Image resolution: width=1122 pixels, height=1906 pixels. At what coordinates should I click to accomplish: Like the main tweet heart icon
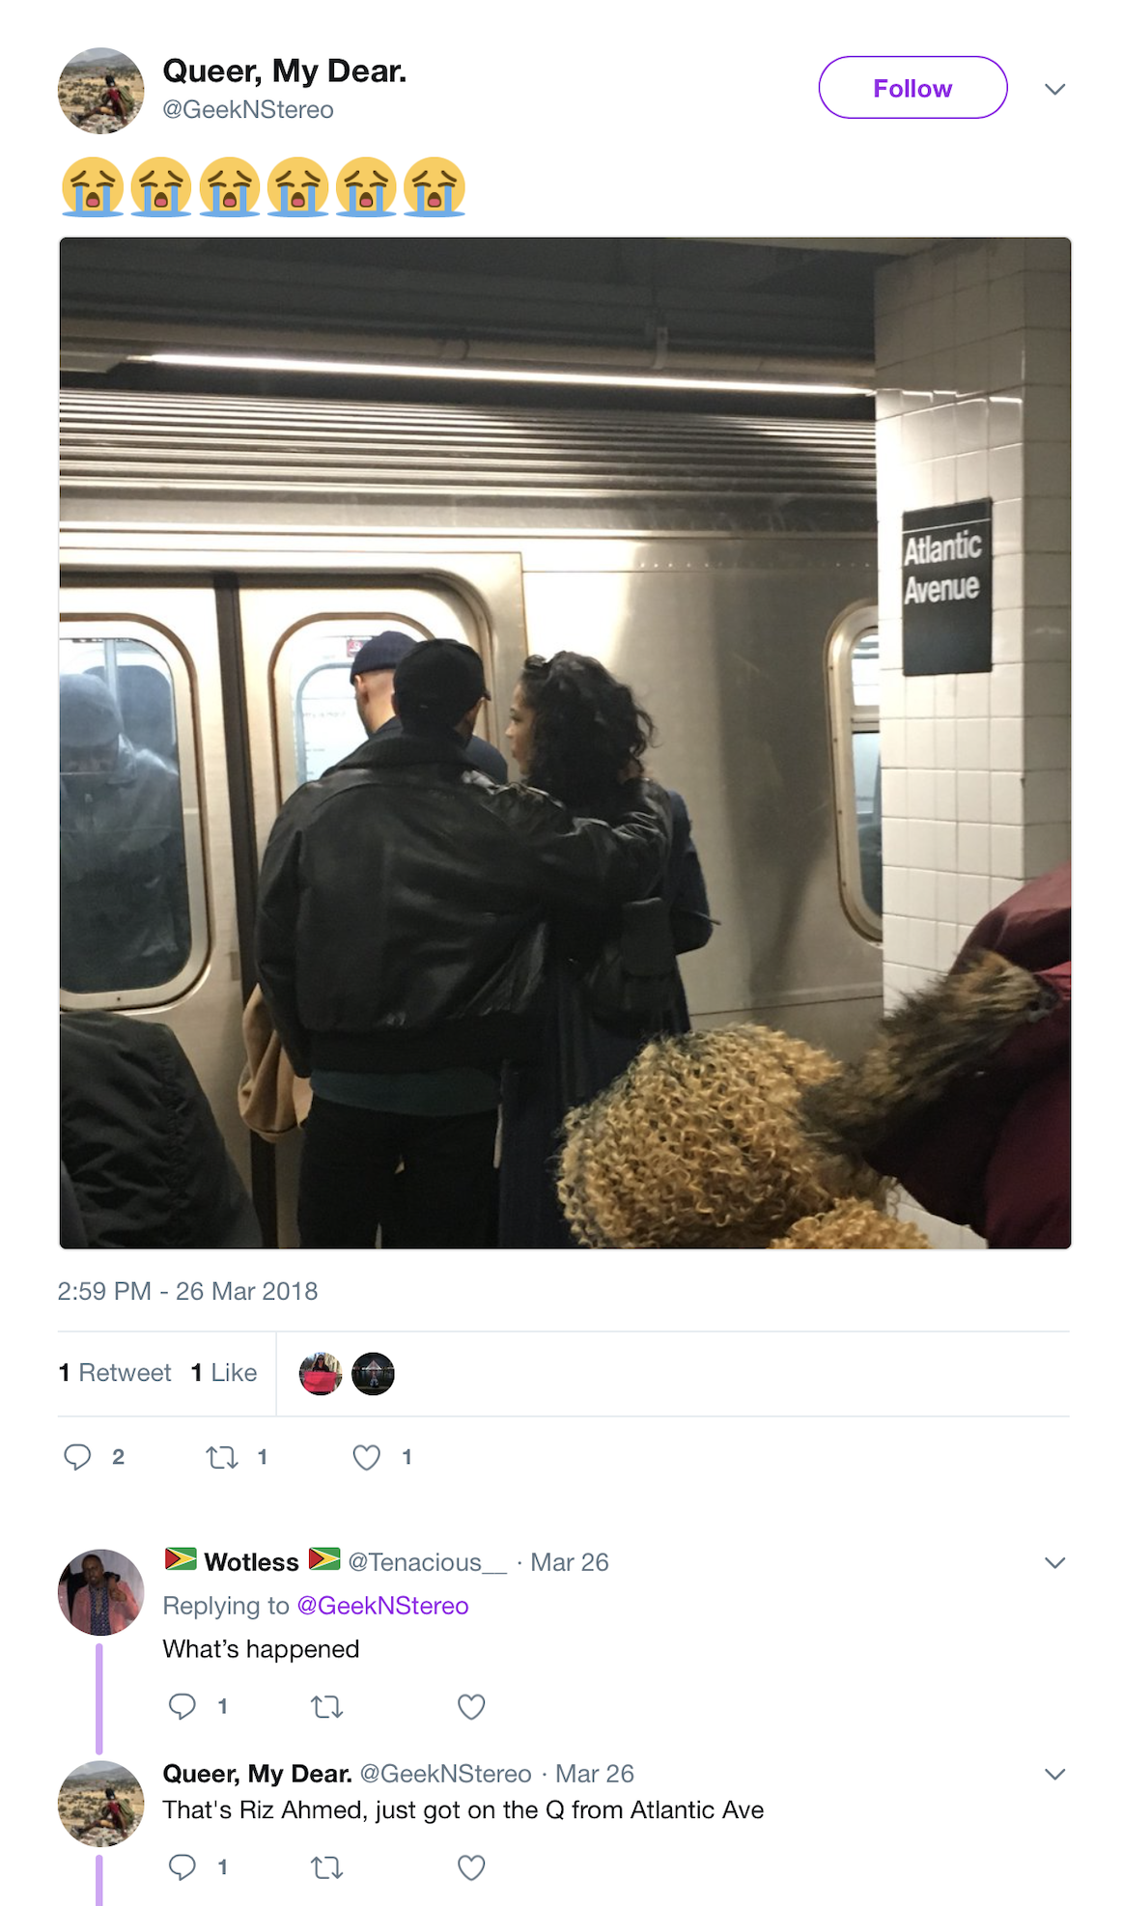coord(367,1457)
